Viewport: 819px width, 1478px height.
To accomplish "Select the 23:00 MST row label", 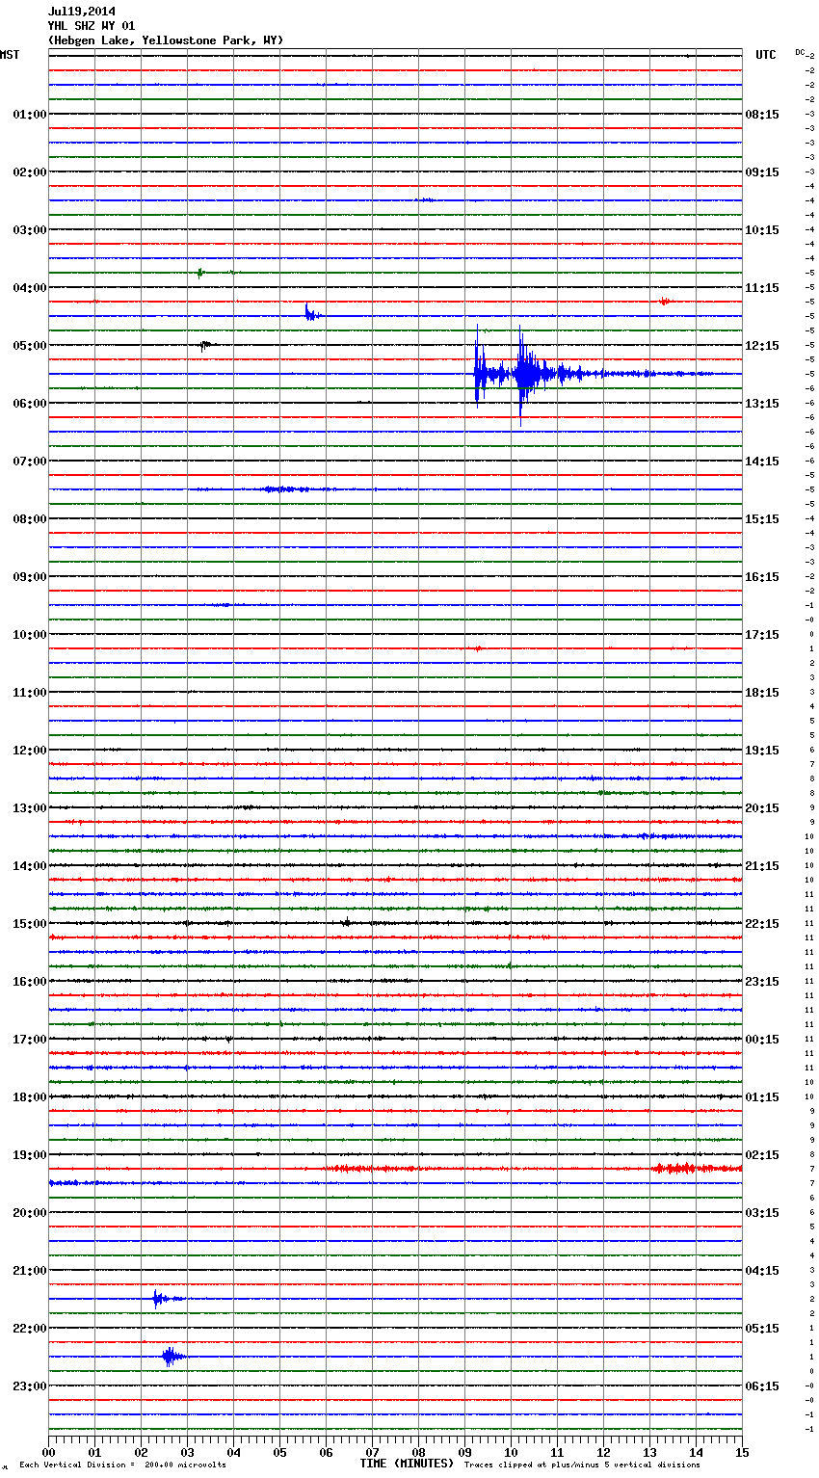I will tap(29, 1386).
